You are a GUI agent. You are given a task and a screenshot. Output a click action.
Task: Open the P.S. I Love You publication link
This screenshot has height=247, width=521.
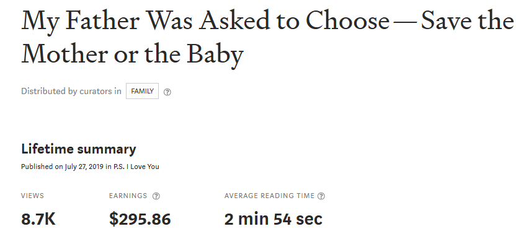click(136, 167)
